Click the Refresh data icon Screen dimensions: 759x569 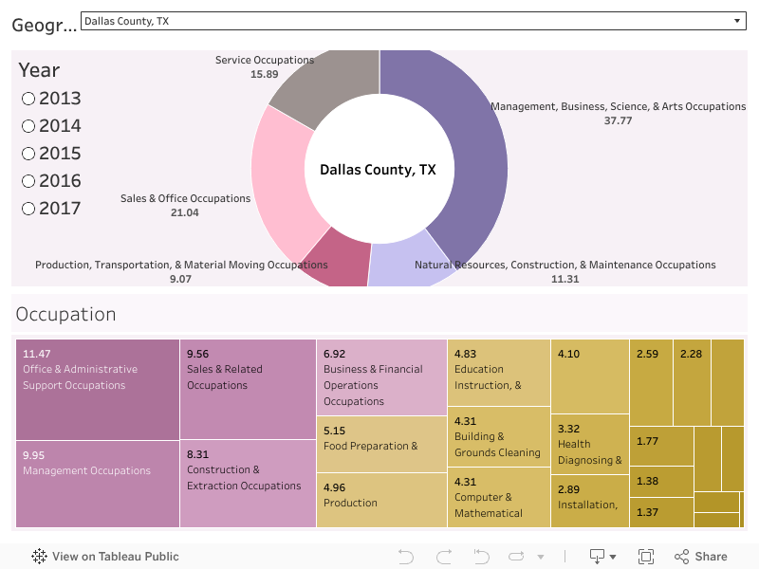pyautogui.click(x=517, y=557)
